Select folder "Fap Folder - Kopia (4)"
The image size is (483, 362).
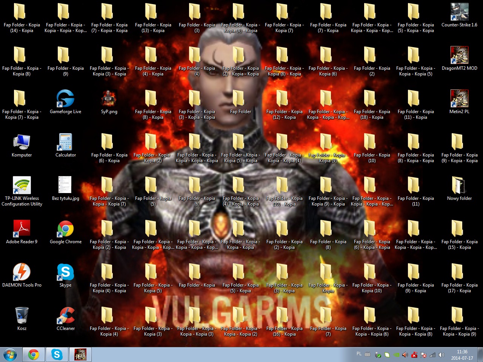[x=197, y=61]
